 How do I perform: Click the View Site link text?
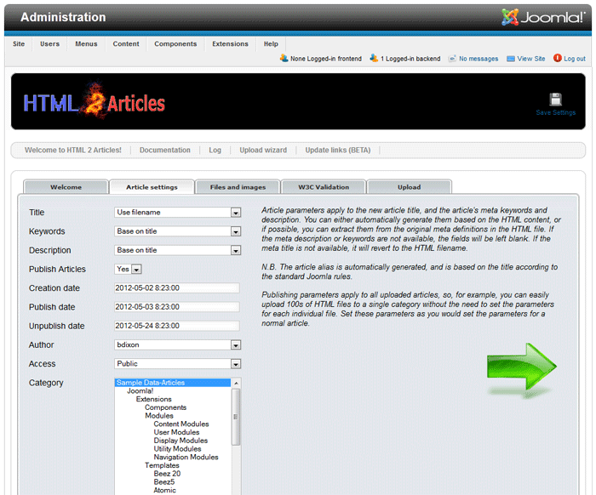click(531, 59)
